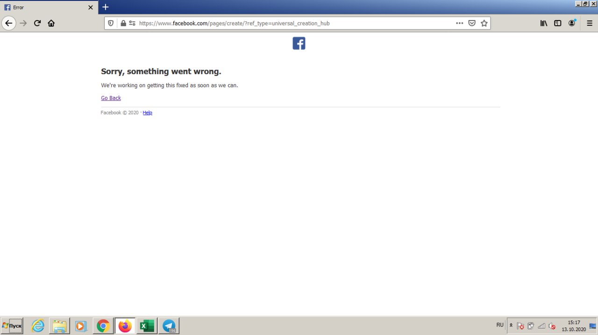
Task: Click the Facebook logo on the page
Action: [299, 43]
